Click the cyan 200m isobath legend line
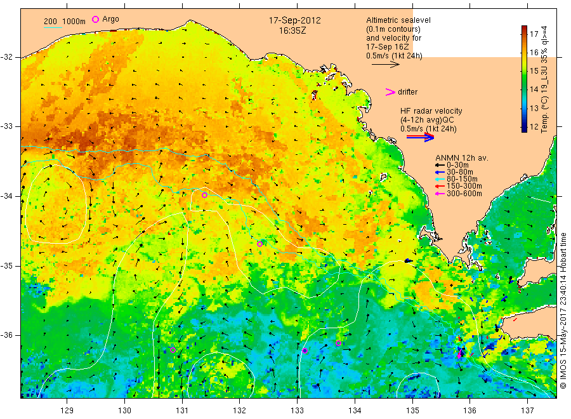Screen dimensions: 571x419 coord(53,27)
